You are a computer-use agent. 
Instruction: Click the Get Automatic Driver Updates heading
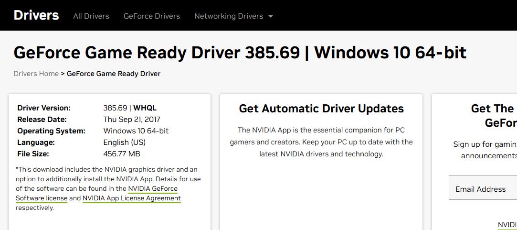point(321,109)
